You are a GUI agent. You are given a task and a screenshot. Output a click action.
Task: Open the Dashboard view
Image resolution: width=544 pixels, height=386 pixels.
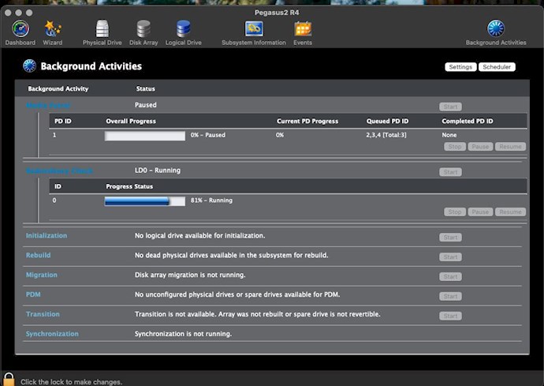(20, 33)
